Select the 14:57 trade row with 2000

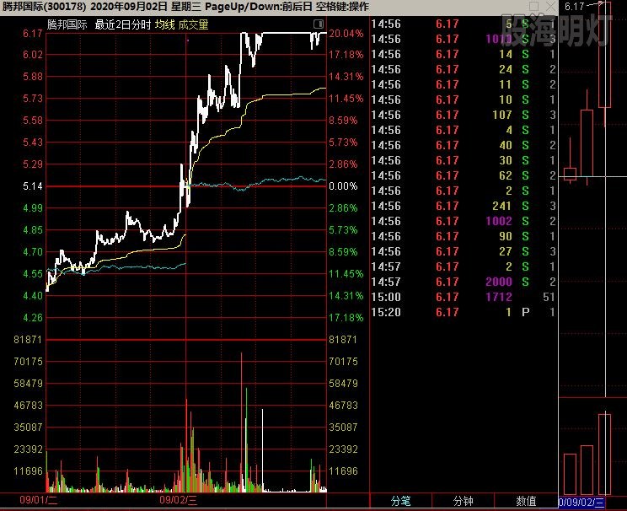coord(464,282)
